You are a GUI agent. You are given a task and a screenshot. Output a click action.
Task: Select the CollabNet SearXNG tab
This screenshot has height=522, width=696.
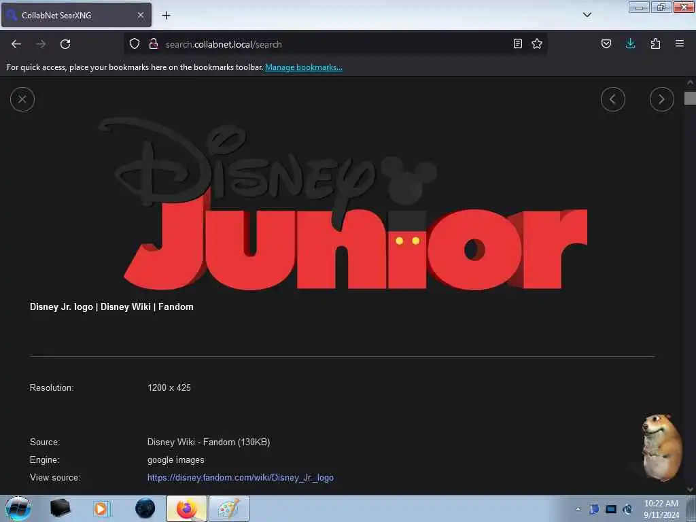point(76,15)
